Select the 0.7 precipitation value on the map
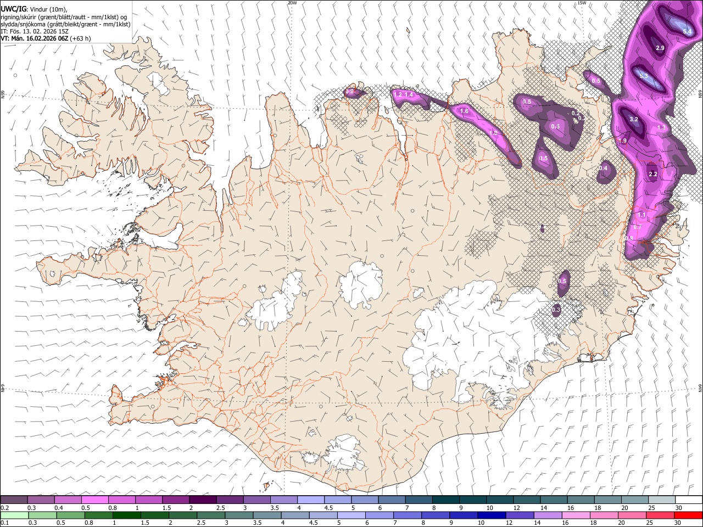The image size is (703, 527). [638, 227]
